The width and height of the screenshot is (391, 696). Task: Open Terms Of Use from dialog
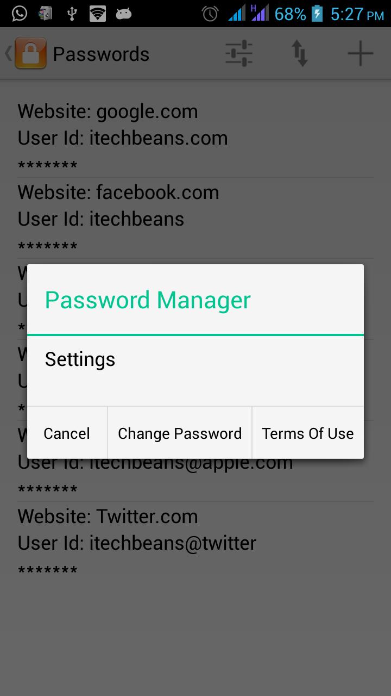pyautogui.click(x=308, y=433)
